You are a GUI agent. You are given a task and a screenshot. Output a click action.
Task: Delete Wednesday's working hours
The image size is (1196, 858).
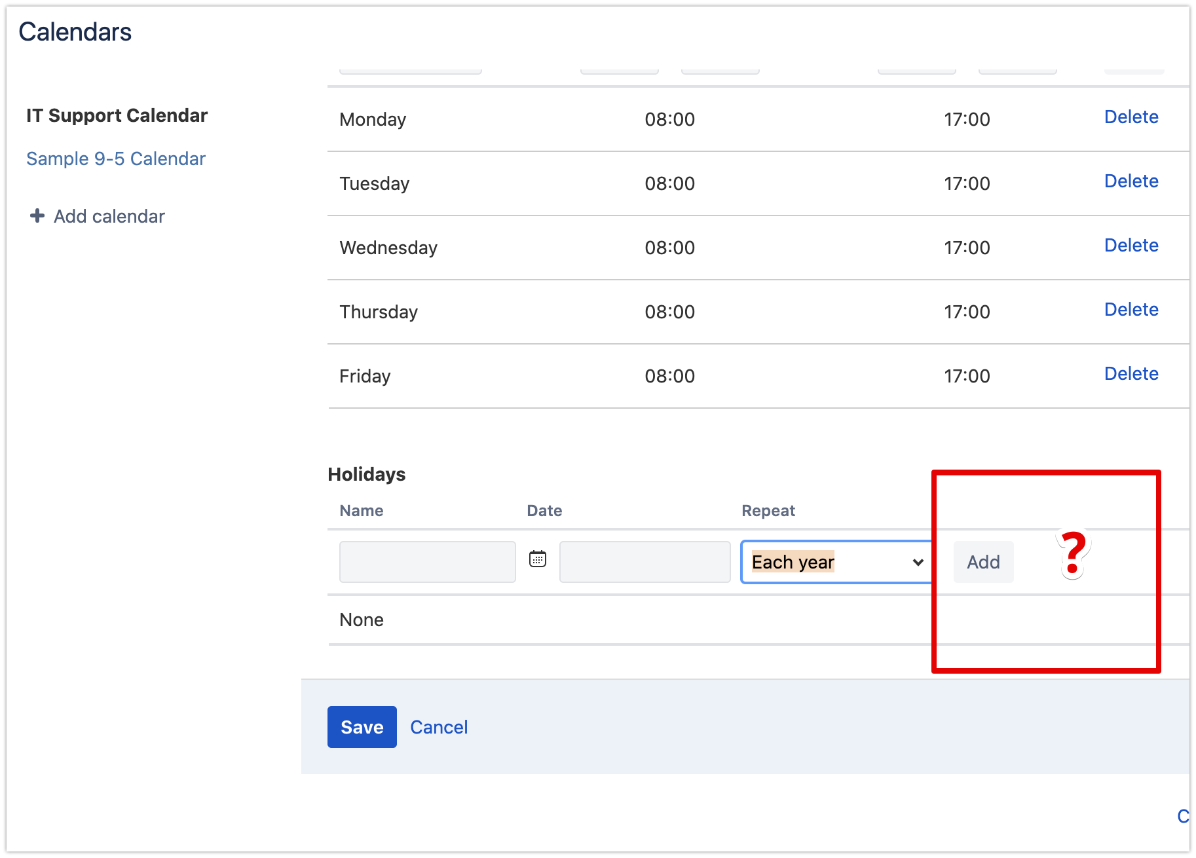point(1131,246)
